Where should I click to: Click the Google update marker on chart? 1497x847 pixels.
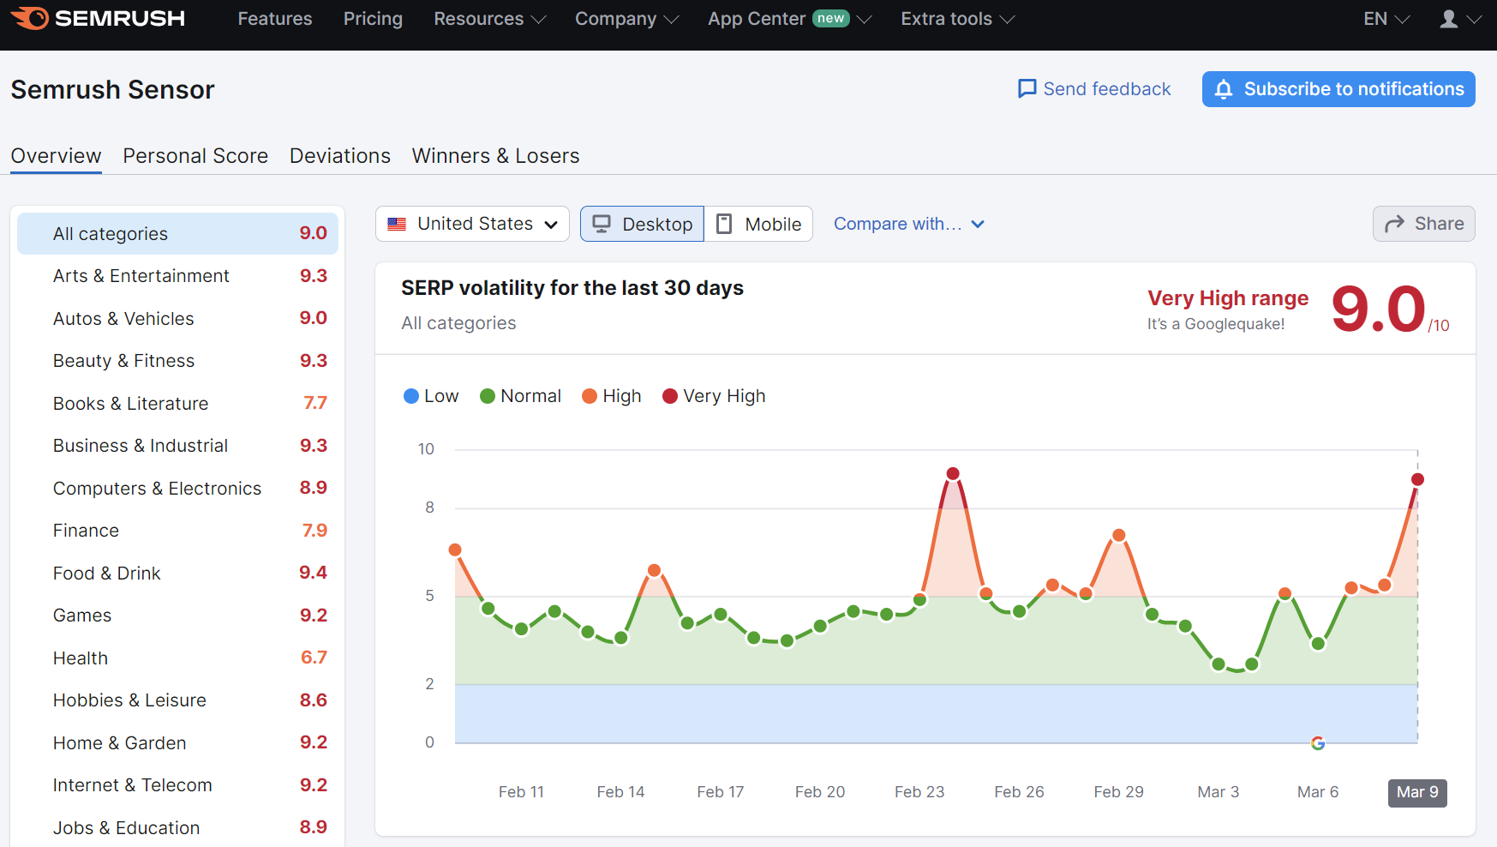1318,743
